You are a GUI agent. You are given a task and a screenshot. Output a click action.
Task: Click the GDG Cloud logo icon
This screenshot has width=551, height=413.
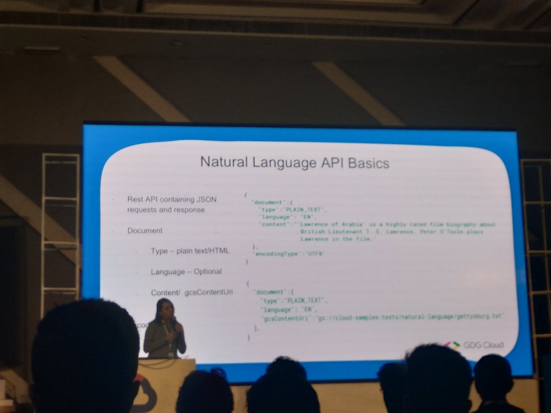(x=451, y=345)
